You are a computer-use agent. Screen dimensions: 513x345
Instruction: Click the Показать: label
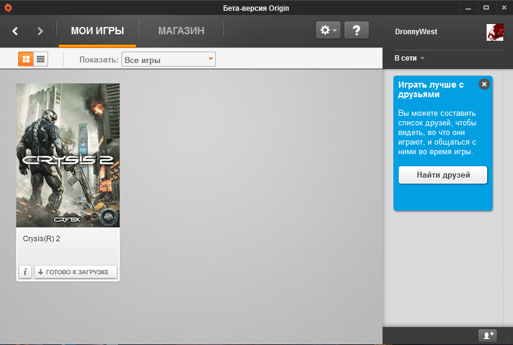[99, 60]
